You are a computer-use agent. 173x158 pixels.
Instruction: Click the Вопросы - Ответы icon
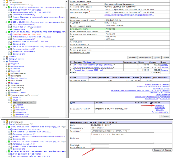9,93
